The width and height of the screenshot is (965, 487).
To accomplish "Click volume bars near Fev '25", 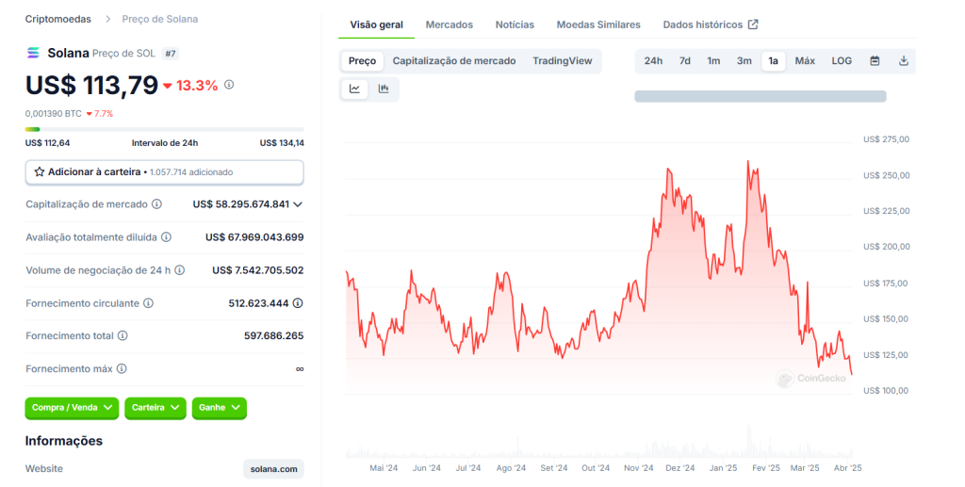I will [x=749, y=443].
